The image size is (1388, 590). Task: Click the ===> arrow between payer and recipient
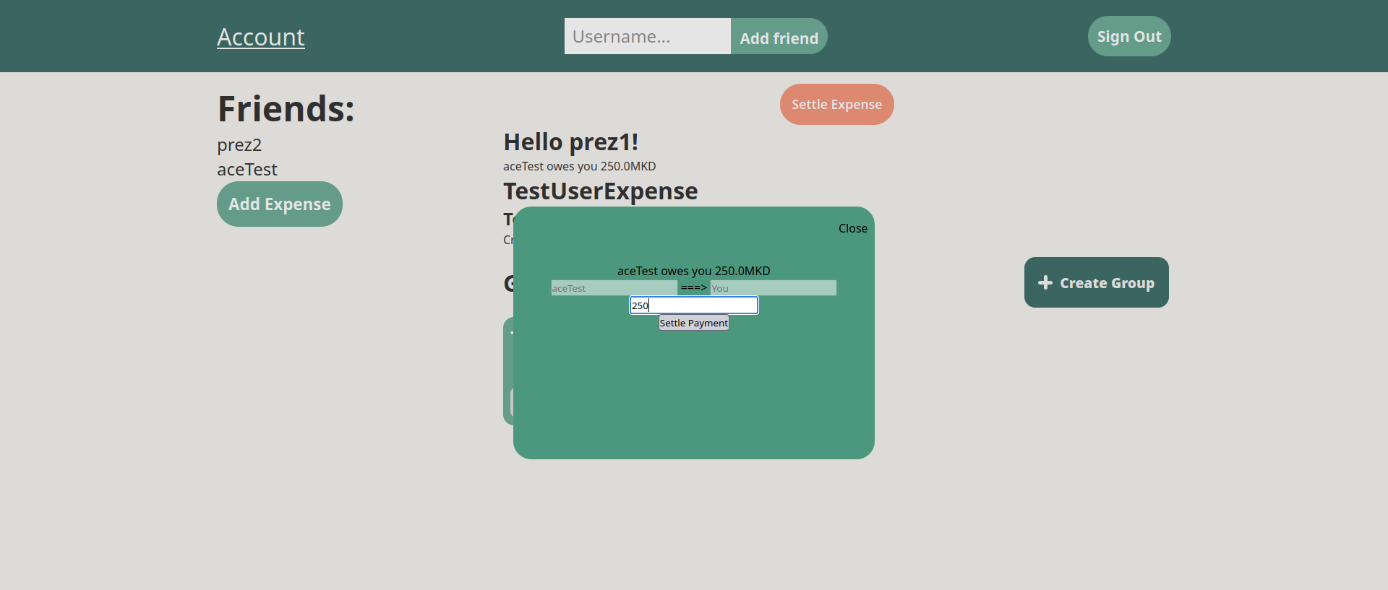click(x=693, y=287)
